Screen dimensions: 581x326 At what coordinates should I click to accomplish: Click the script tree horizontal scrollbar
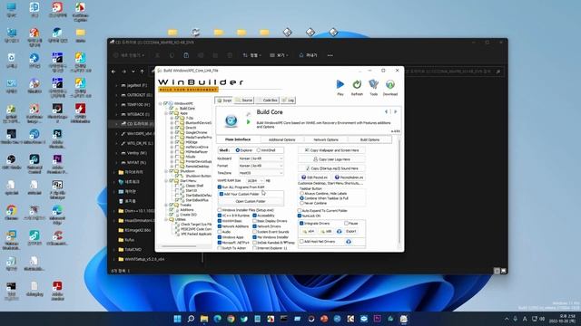tap(179, 246)
